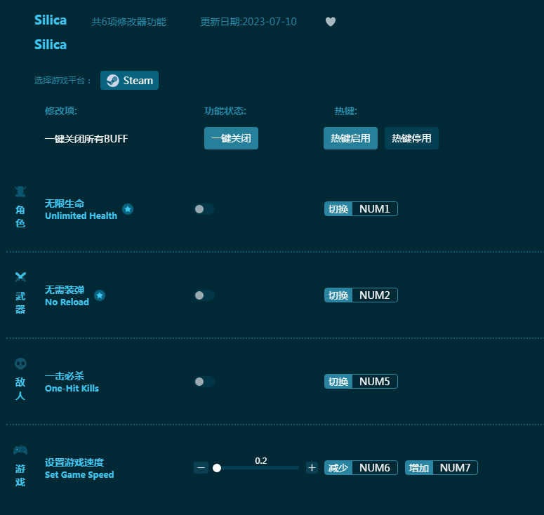Viewport: 544px width, 515px height.
Task: Click the game controller icon
Action: pos(20,450)
